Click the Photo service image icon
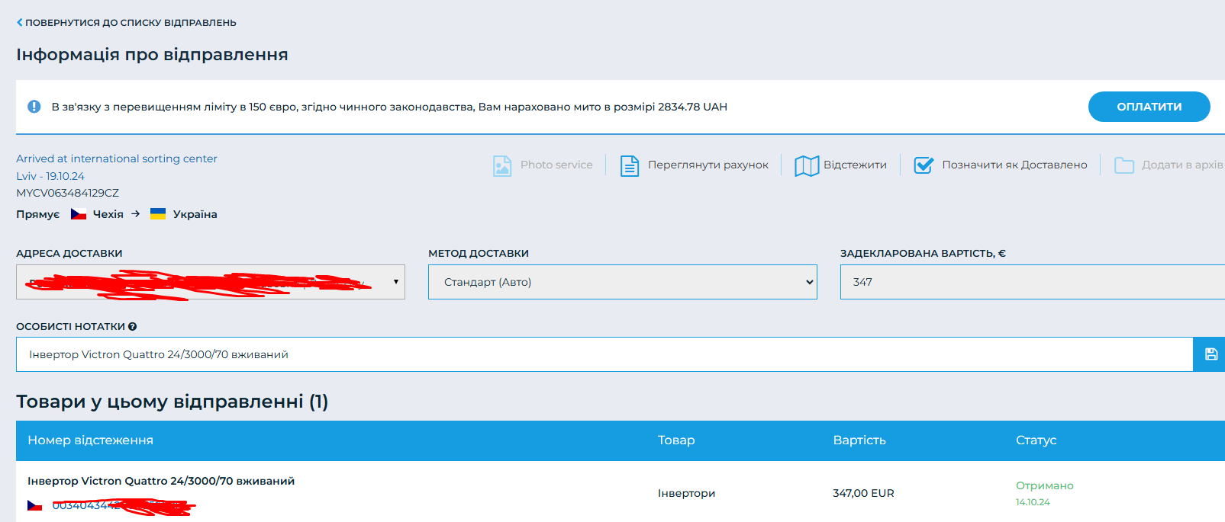 coord(502,165)
